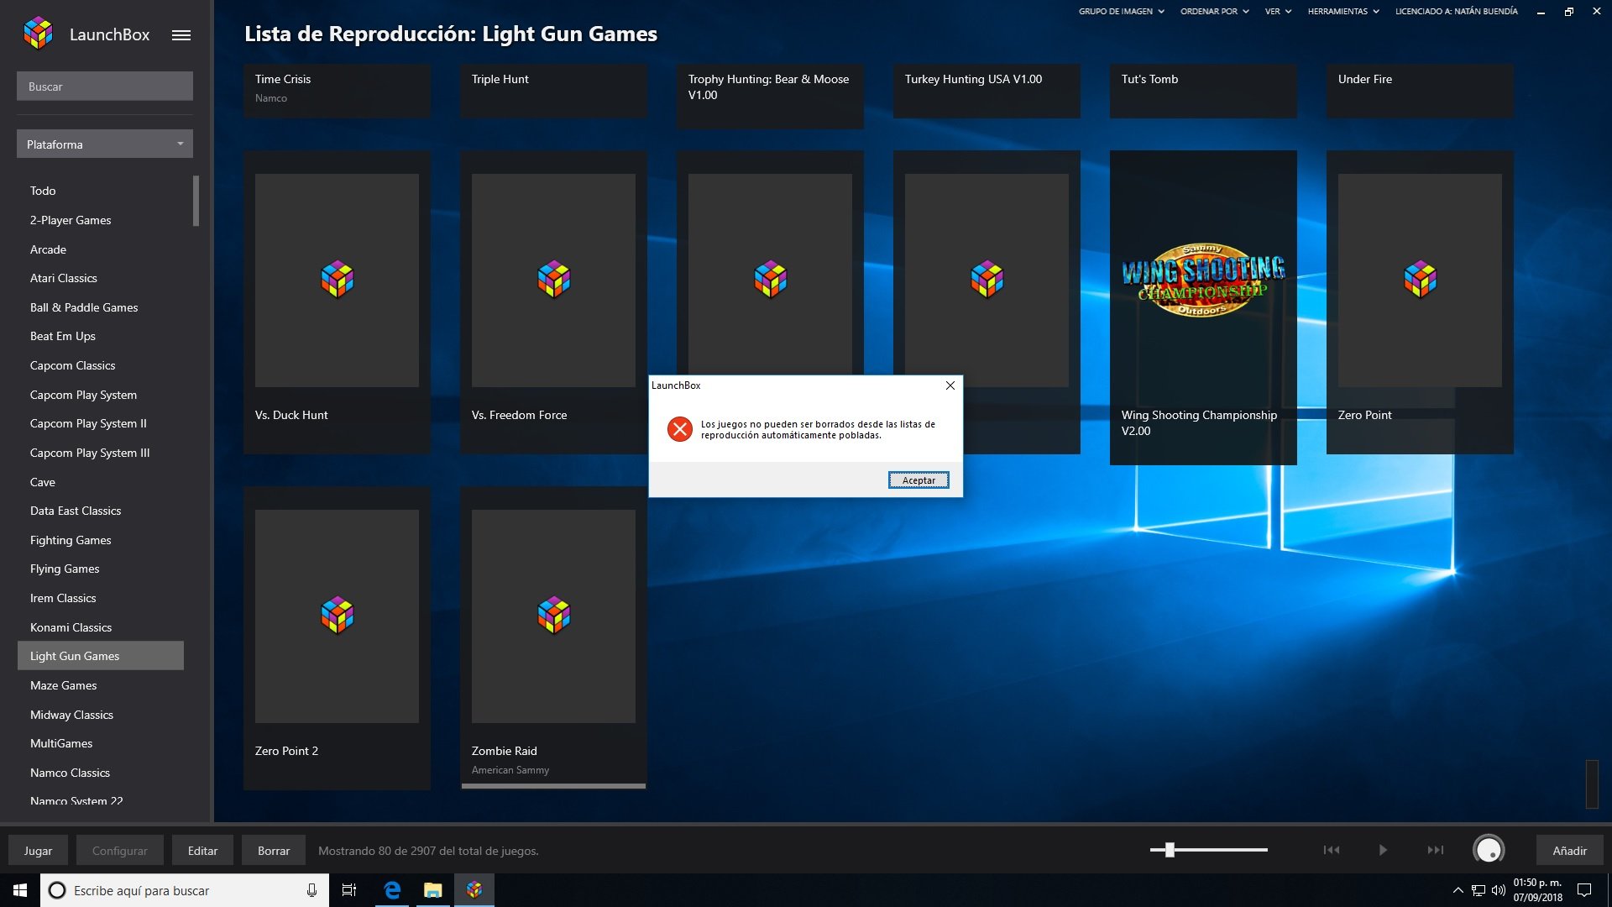Click the Configurar button
The image size is (1612, 907).
click(119, 850)
